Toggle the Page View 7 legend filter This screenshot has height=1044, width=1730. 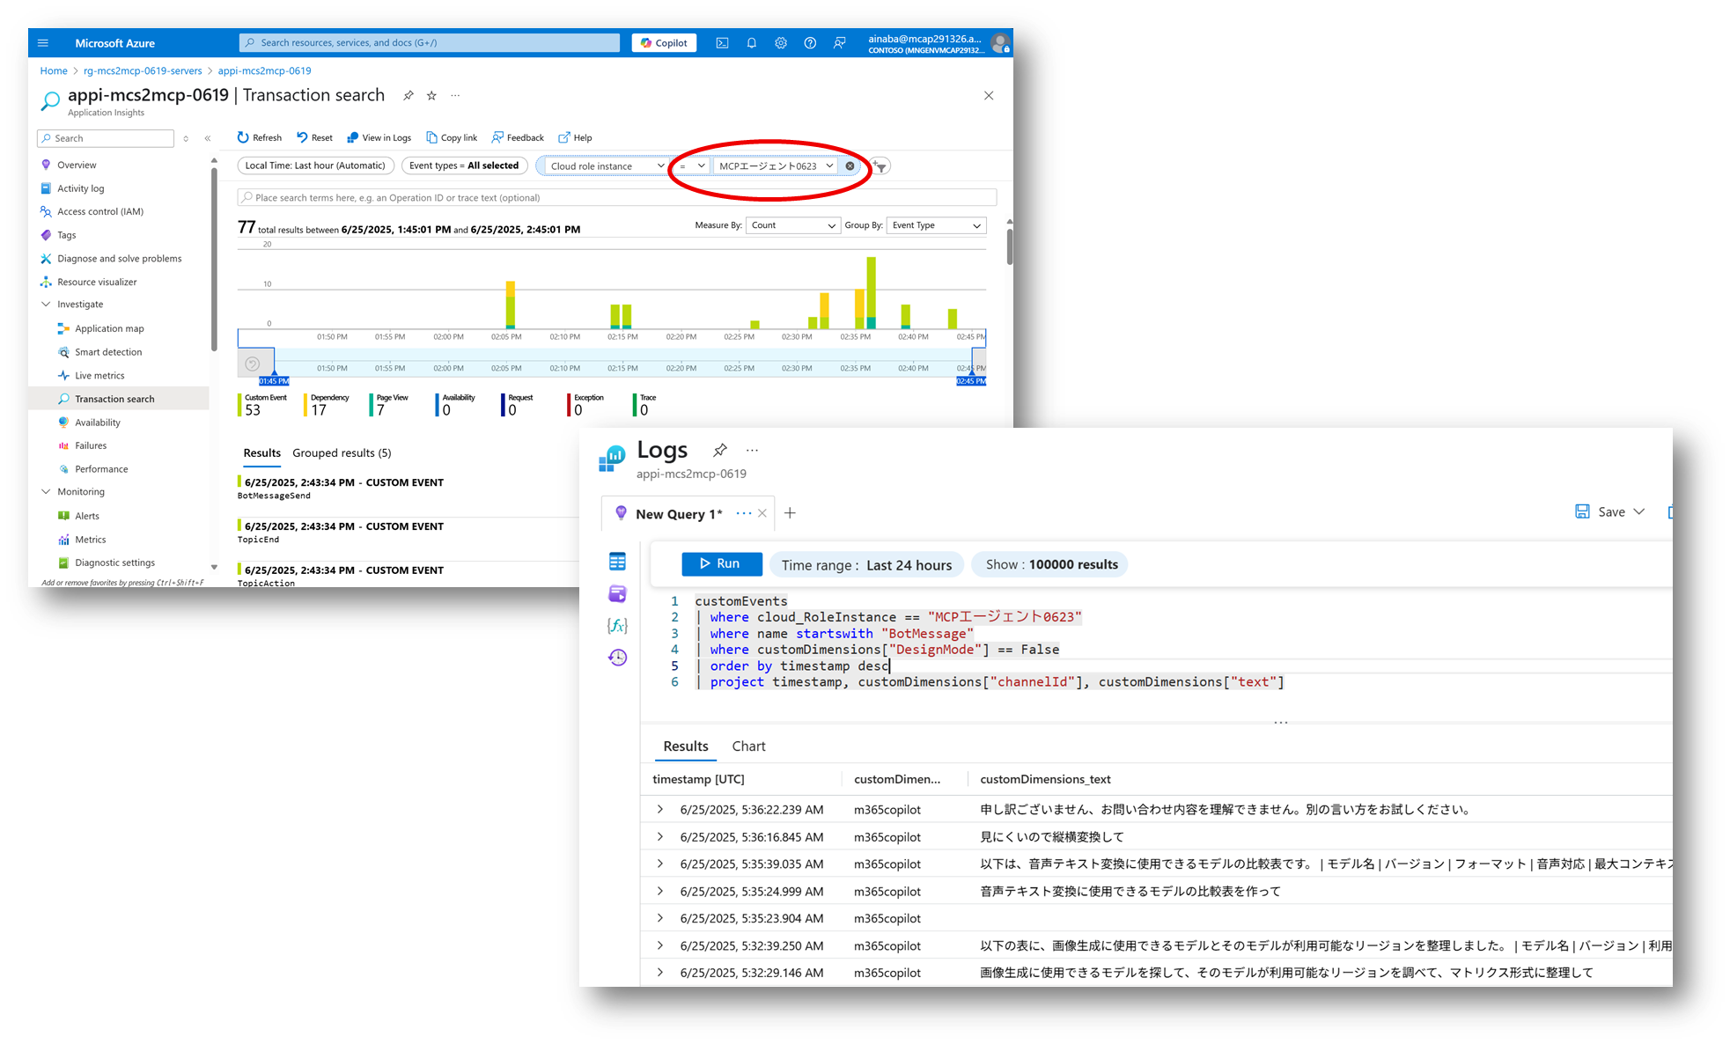coord(389,404)
